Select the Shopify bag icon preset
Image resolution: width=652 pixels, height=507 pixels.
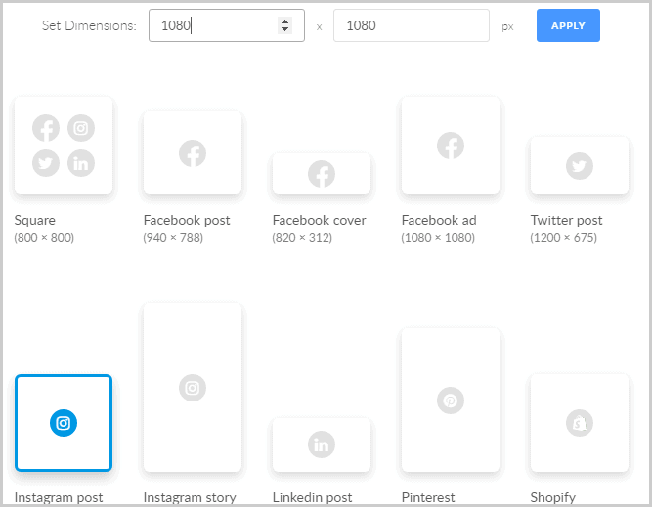tap(580, 423)
